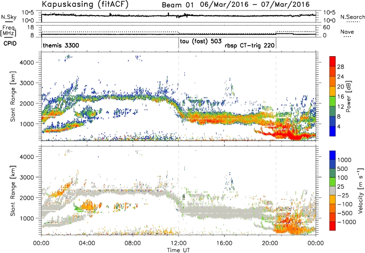The width and height of the screenshot is (365, 253).
Task: Click Velocity colorbar segment between 100 and 500
Action: 333,173
